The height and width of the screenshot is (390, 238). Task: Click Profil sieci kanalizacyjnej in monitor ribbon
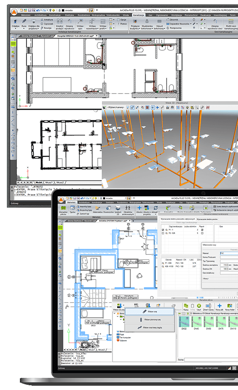(231, 24)
